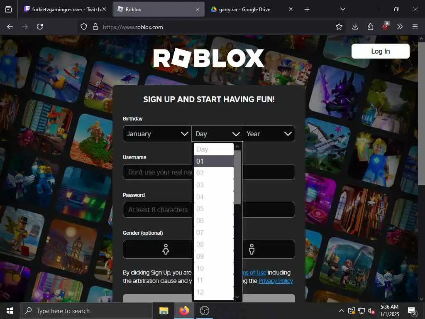
Task: Open the Windows Start menu
Action: pyautogui.click(x=10, y=311)
